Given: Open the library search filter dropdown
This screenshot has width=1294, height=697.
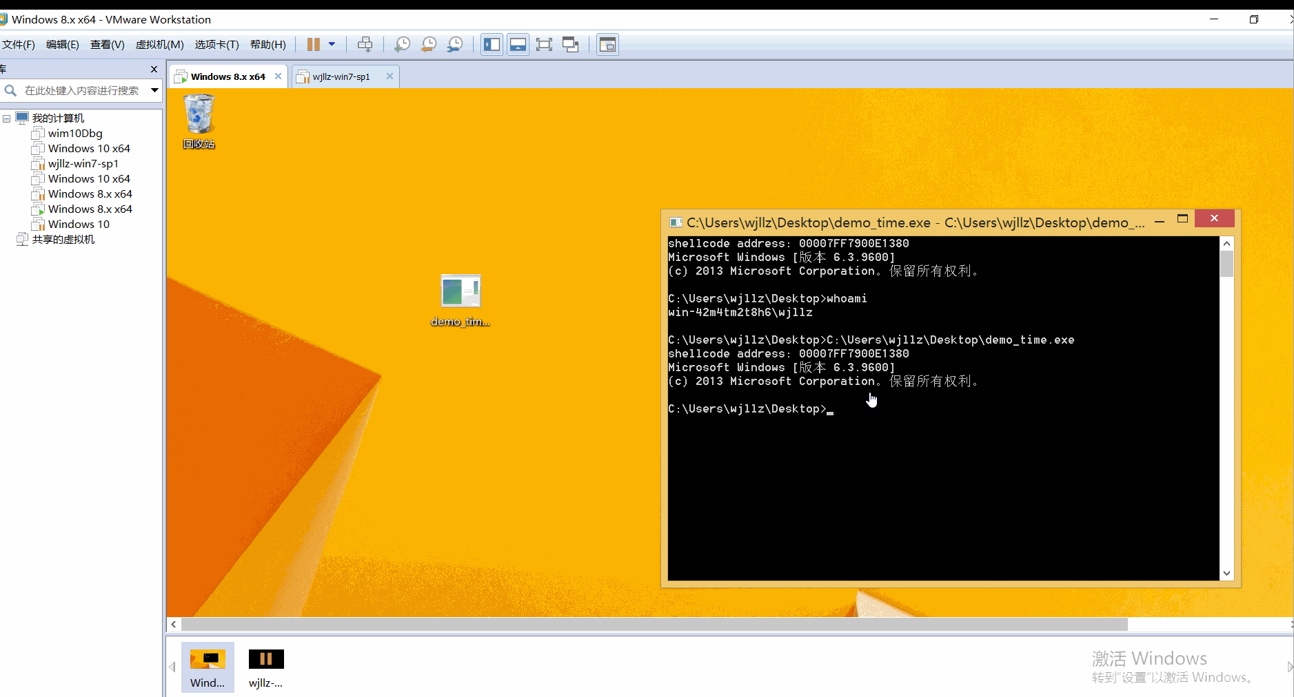Looking at the screenshot, I should point(154,90).
